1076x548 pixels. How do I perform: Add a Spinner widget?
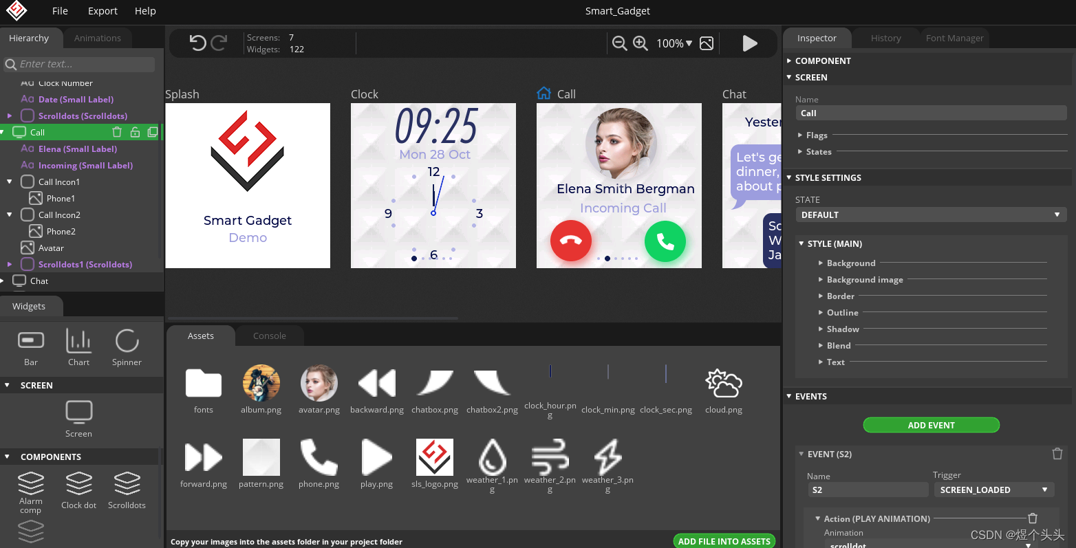click(127, 347)
